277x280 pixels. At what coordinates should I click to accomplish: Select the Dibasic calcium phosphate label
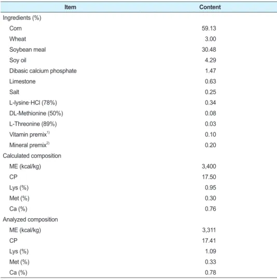coord(43,71)
